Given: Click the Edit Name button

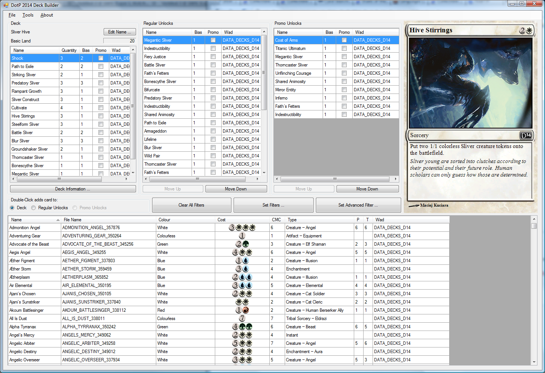Looking at the screenshot, I should click(119, 32).
